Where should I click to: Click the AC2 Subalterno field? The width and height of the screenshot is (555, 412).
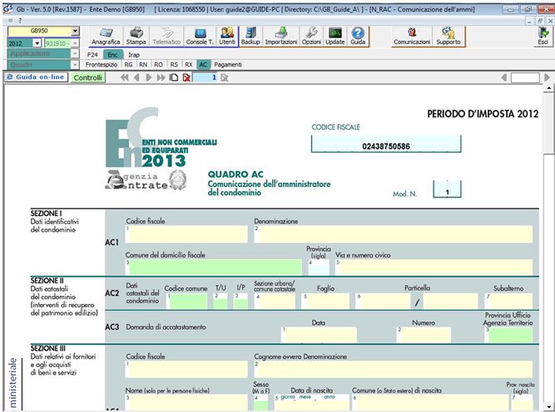click(x=508, y=301)
